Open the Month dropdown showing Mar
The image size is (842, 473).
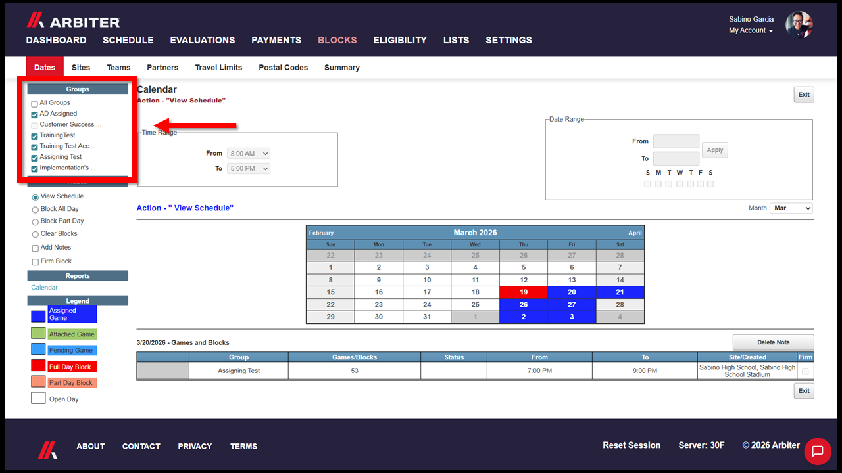point(791,208)
